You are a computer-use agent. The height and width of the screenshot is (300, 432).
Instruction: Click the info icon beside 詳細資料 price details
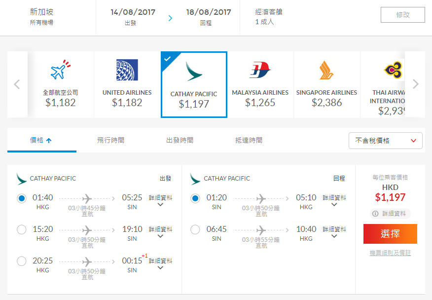point(375,214)
